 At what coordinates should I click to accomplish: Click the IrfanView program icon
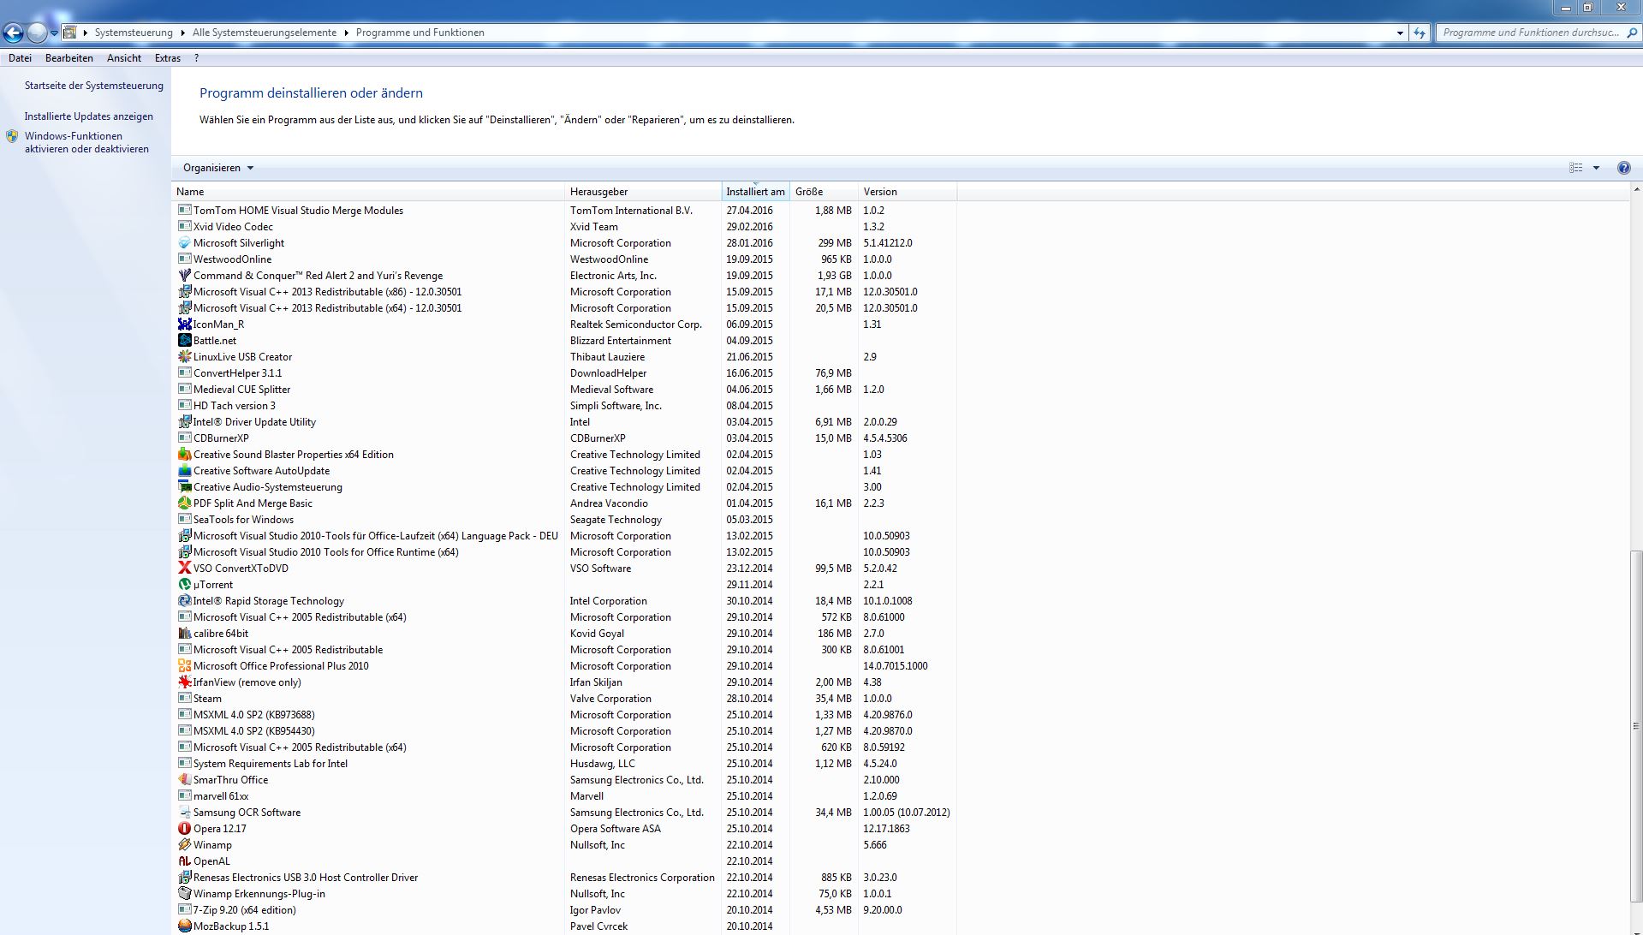pos(184,682)
